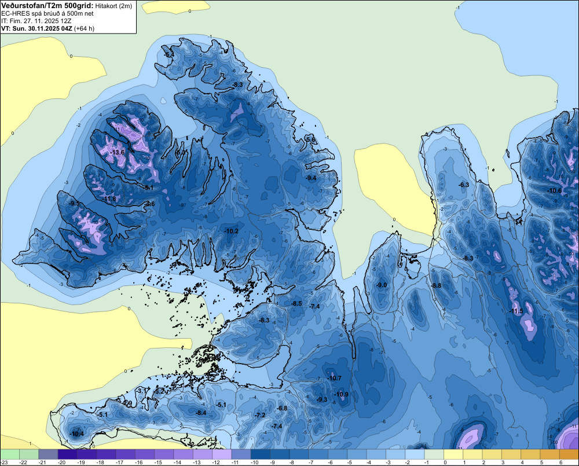Image resolution: width=579 pixels, height=466 pixels.
Task: Click the -10.4 temperature value
Action: (77, 434)
